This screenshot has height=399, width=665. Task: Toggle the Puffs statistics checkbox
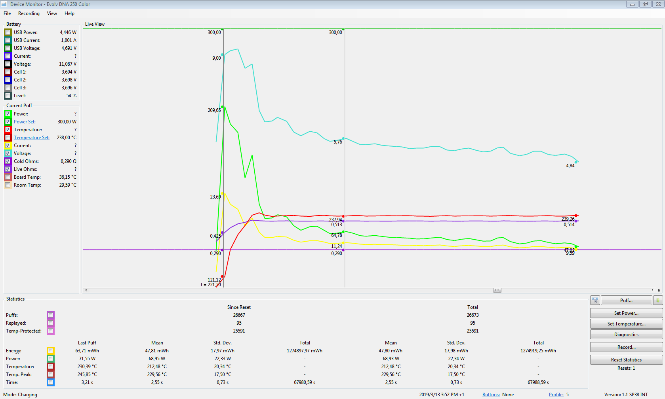(x=50, y=315)
